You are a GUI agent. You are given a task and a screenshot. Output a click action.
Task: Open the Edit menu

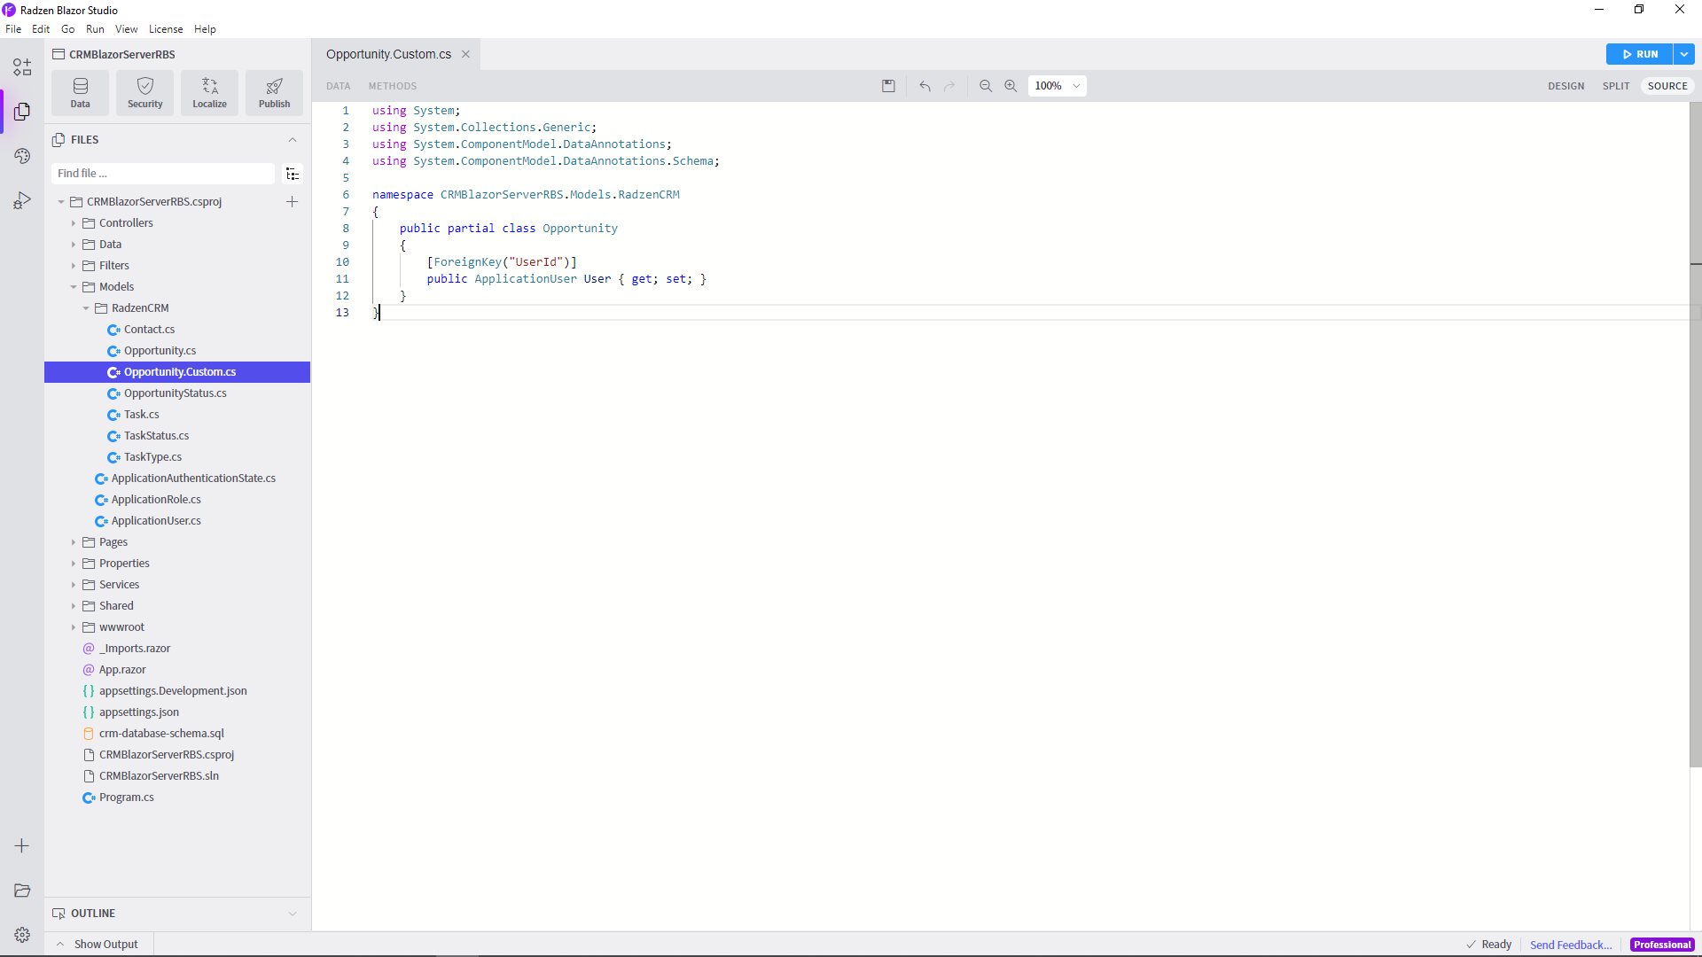pos(41,29)
